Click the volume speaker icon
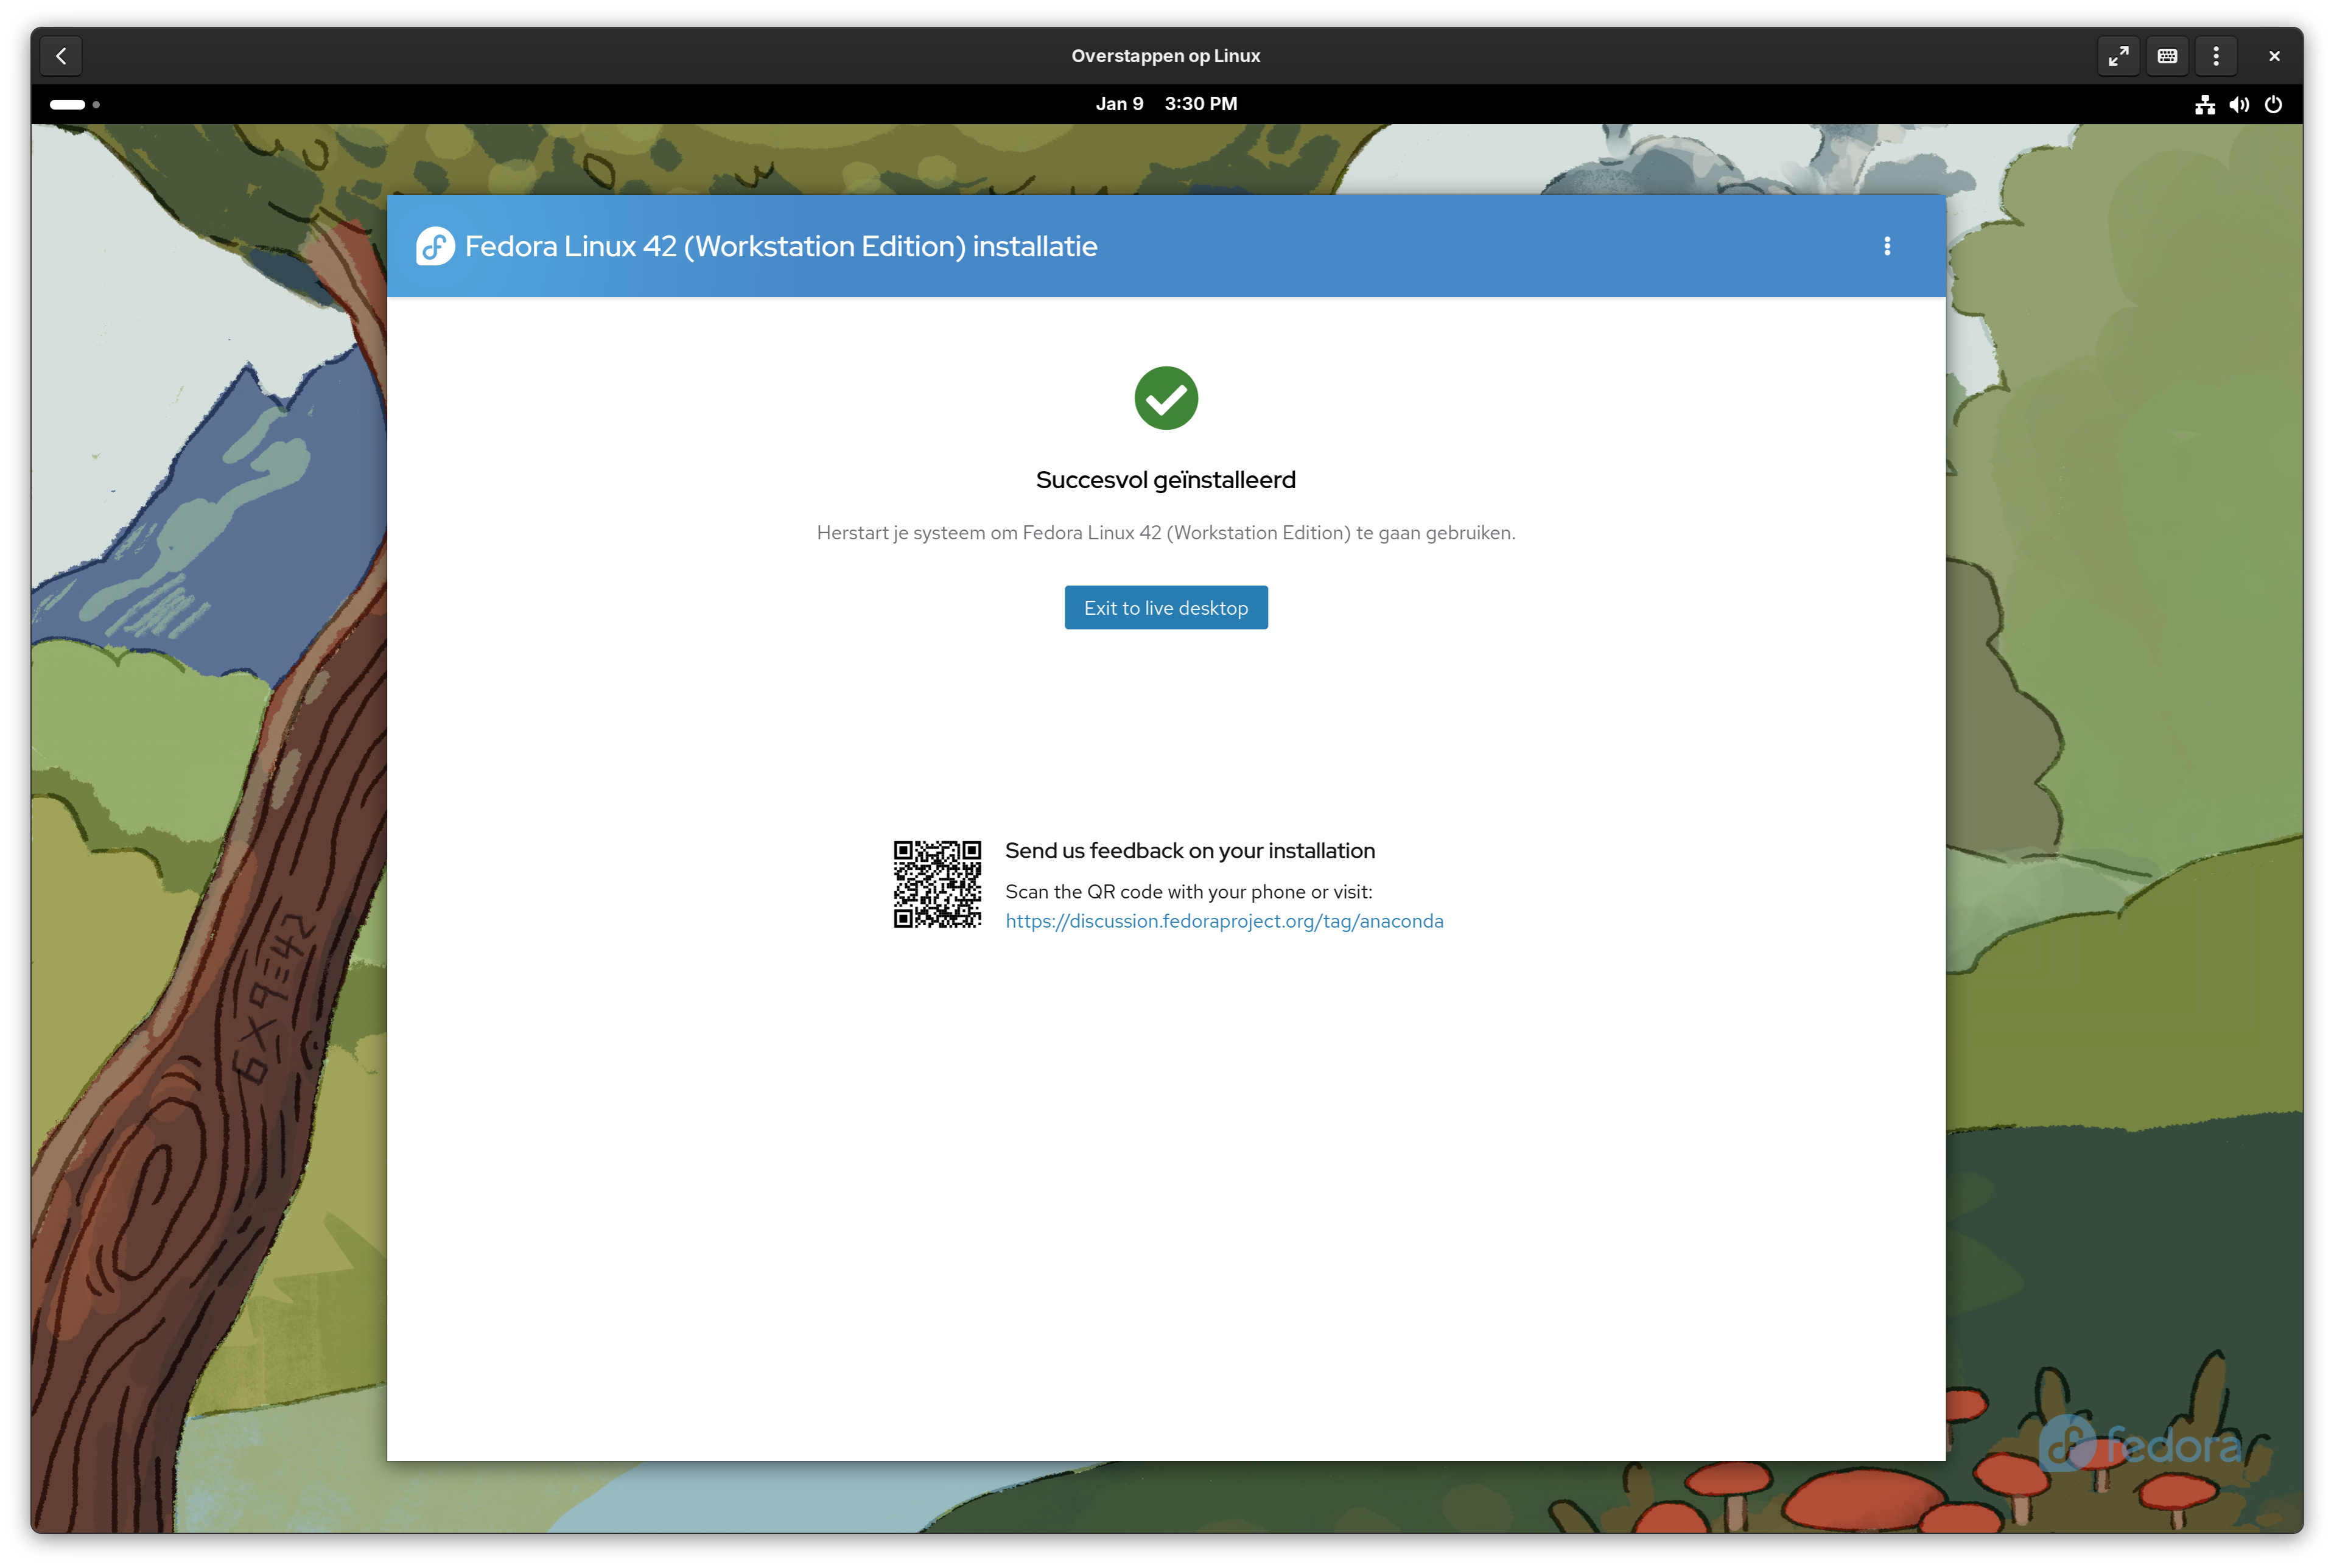Viewport: 2334px width, 1568px height. (2239, 104)
